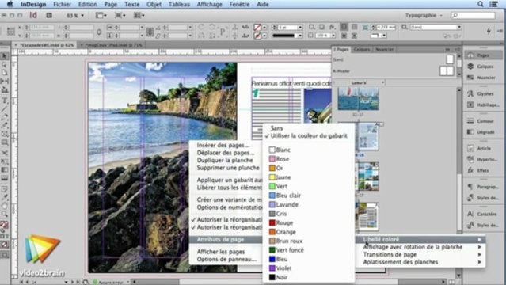Screen dimensions: 506x285
Task: Open the arrange documents dropdown
Action: pyautogui.click(x=139, y=15)
